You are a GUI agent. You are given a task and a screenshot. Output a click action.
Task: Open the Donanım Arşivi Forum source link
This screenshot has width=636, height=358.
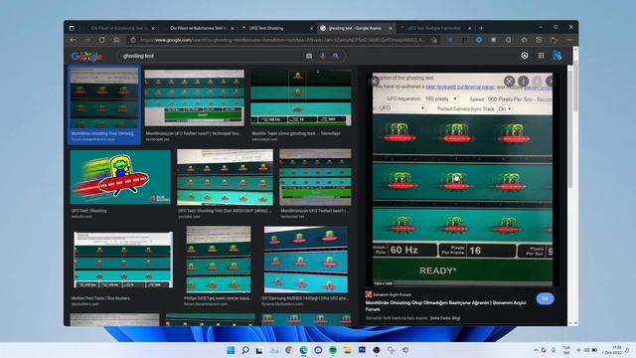point(389,294)
